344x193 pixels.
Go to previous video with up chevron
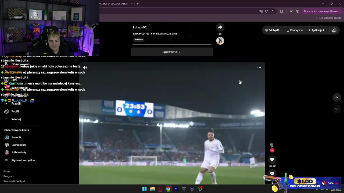(337, 98)
